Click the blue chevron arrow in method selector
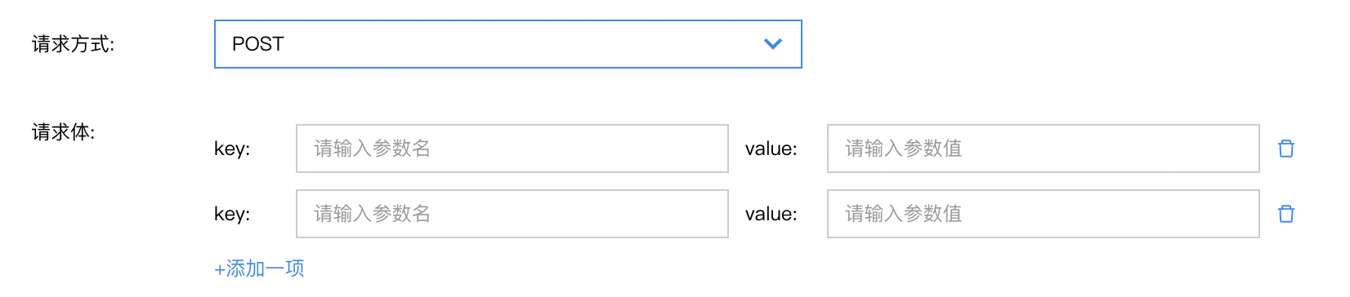This screenshot has width=1350, height=297. pos(772,44)
